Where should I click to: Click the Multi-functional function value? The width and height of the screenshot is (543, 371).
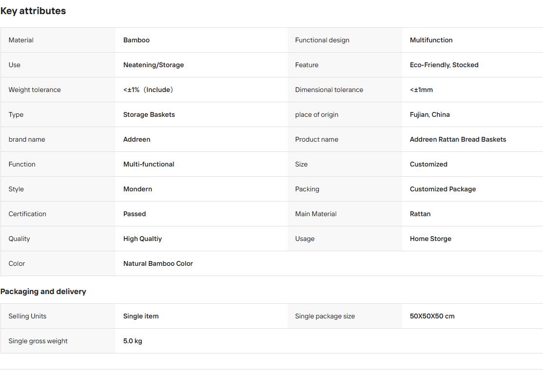149,164
